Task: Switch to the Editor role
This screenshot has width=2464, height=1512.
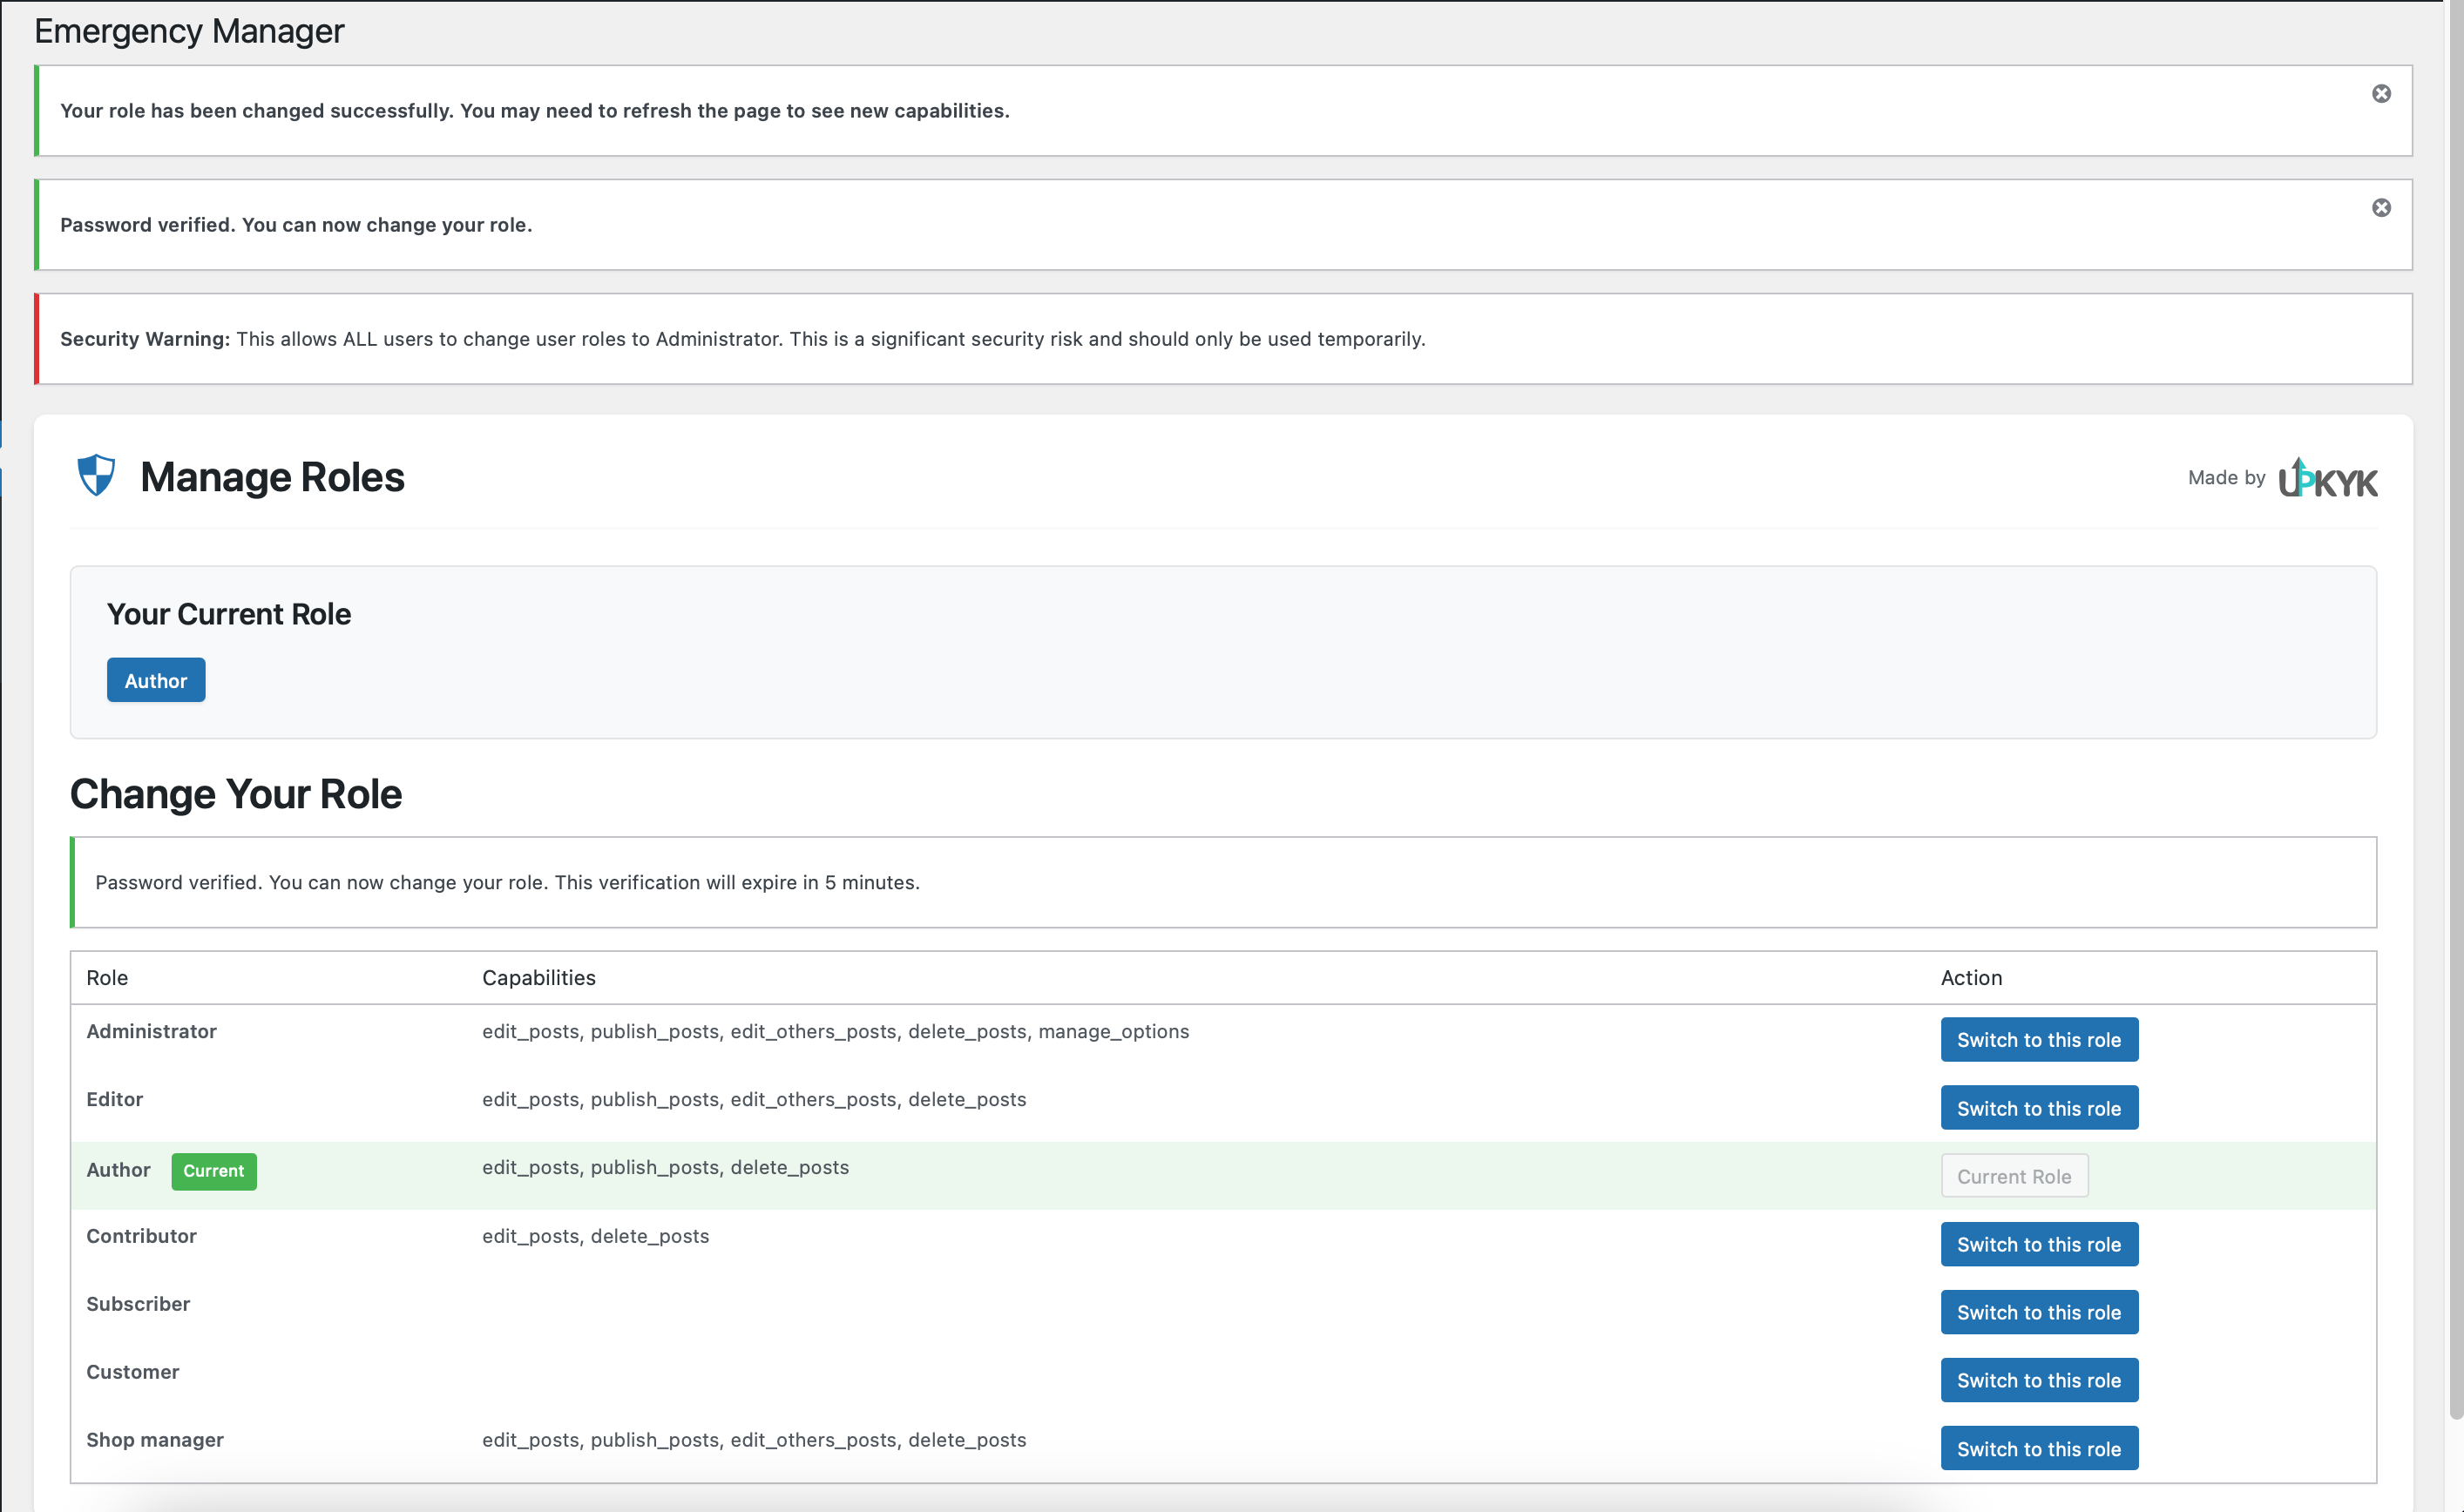Action: 2038,1108
